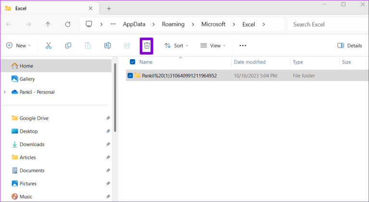Uncheck the Pankil%20(1) folder checkbox
This screenshot has width=369, height=202.
[x=130, y=75]
